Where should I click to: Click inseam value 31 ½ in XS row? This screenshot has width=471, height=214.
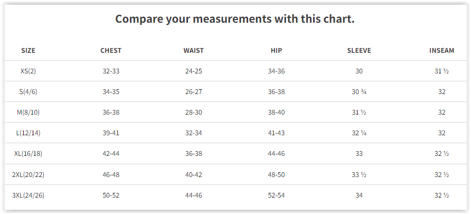(x=441, y=71)
